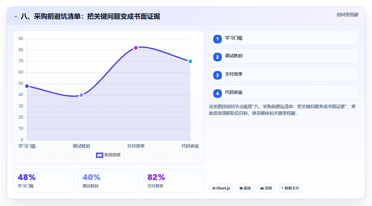Click the Chart.js tag
This screenshot has width=372, height=206.
point(221,188)
